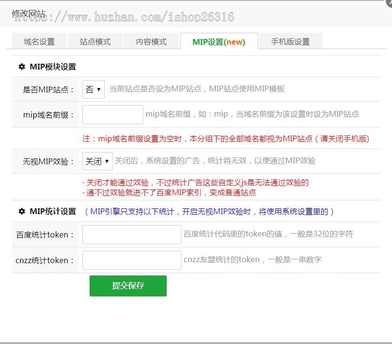Open the 站点模式 tab

[95, 42]
